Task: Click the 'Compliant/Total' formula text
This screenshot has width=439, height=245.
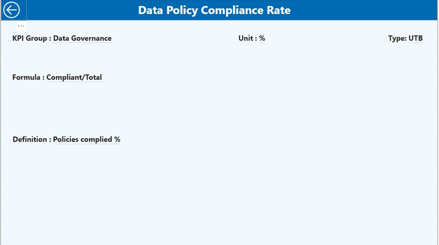Action: tap(74, 77)
